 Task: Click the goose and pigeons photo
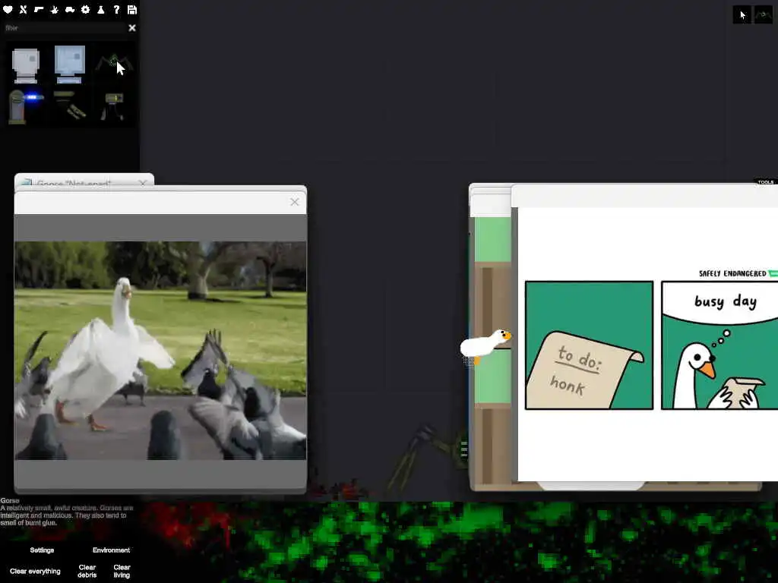pyautogui.click(x=160, y=351)
